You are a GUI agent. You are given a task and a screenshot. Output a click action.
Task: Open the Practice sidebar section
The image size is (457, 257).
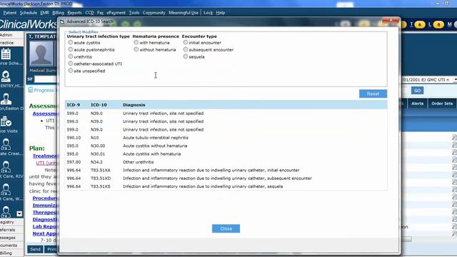tap(11, 43)
